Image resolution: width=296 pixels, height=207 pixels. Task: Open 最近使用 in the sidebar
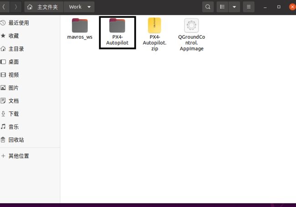(x=30, y=23)
